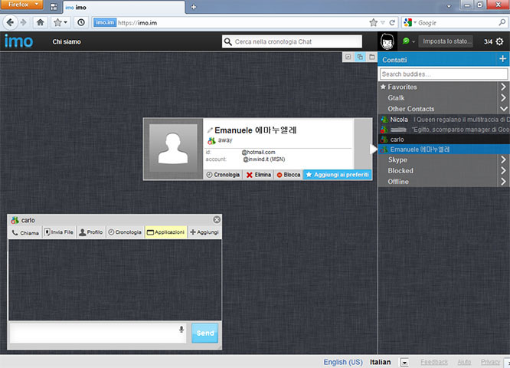Open Feedback link
Screen dimensions: 510x368
point(434,362)
